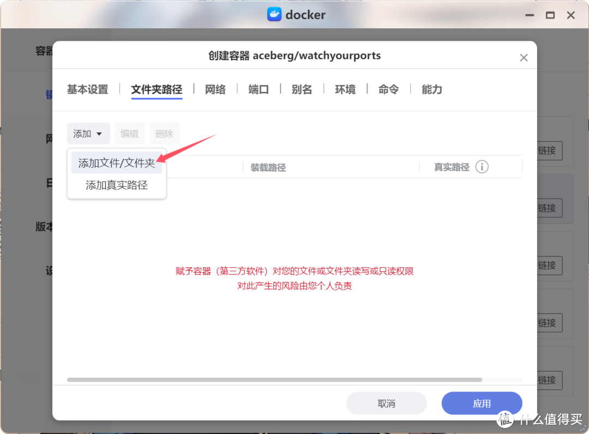Image resolution: width=589 pixels, height=434 pixels.
Task: Close the 创建容器 dialog with the X
Action: tap(524, 57)
